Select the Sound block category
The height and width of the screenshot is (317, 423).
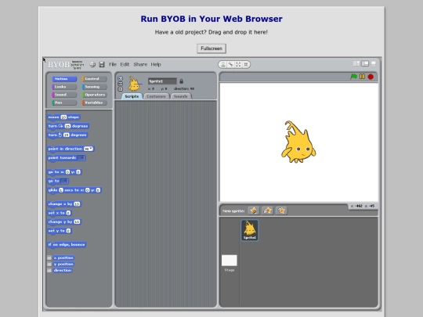click(64, 95)
